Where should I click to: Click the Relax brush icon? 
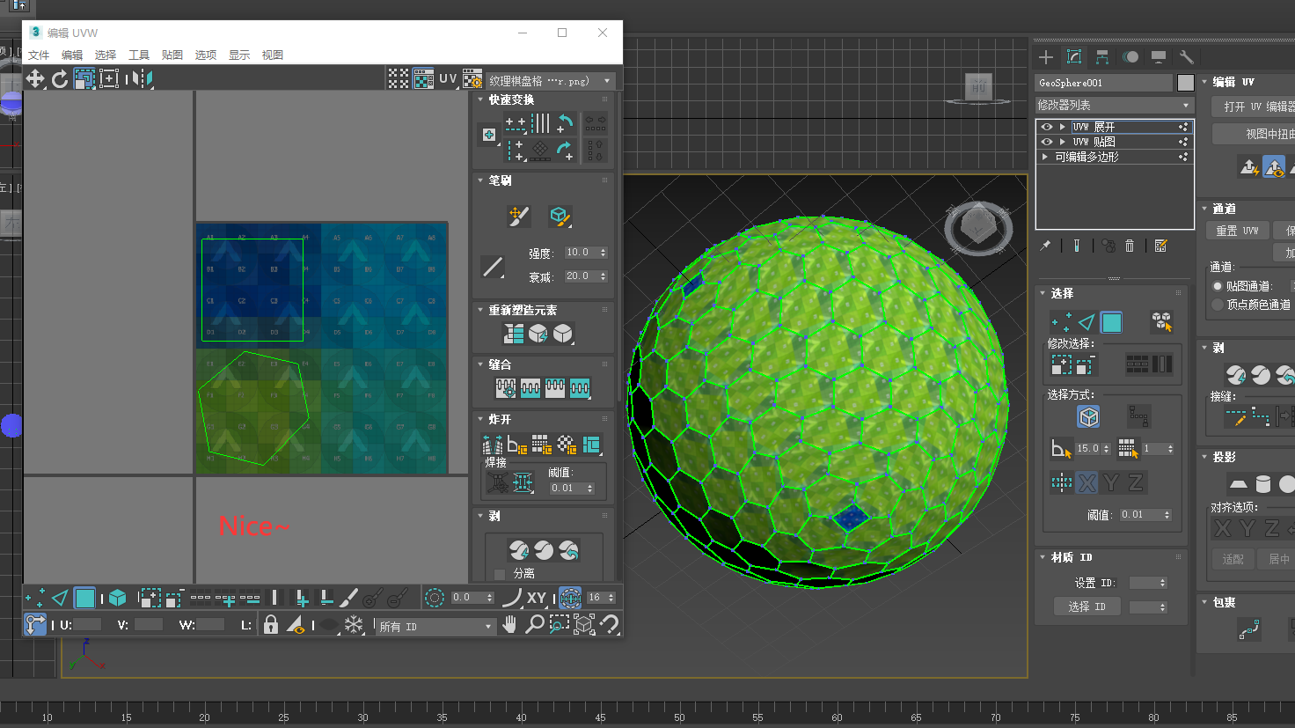pos(559,216)
